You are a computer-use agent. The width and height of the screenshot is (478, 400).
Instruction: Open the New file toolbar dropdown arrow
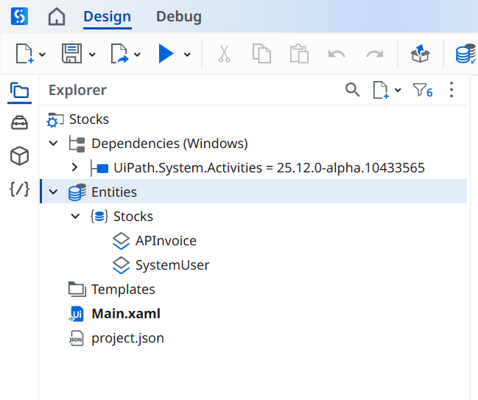point(43,55)
